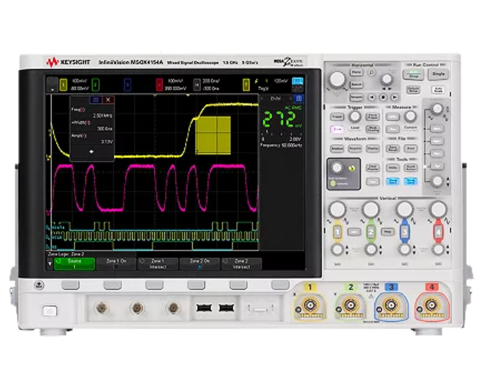Click the Run/Stop key

pos(413,75)
